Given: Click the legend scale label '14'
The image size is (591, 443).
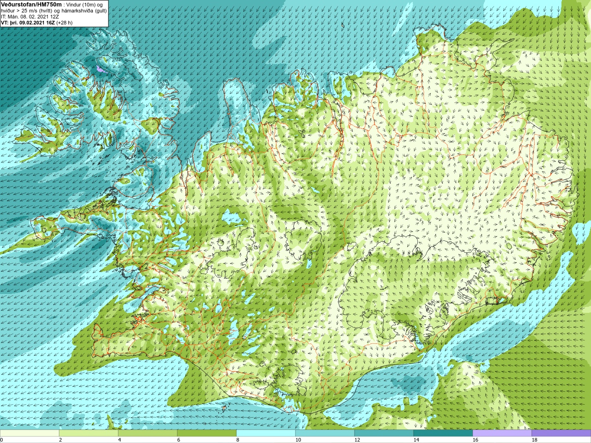Looking at the screenshot, I should [416, 440].
